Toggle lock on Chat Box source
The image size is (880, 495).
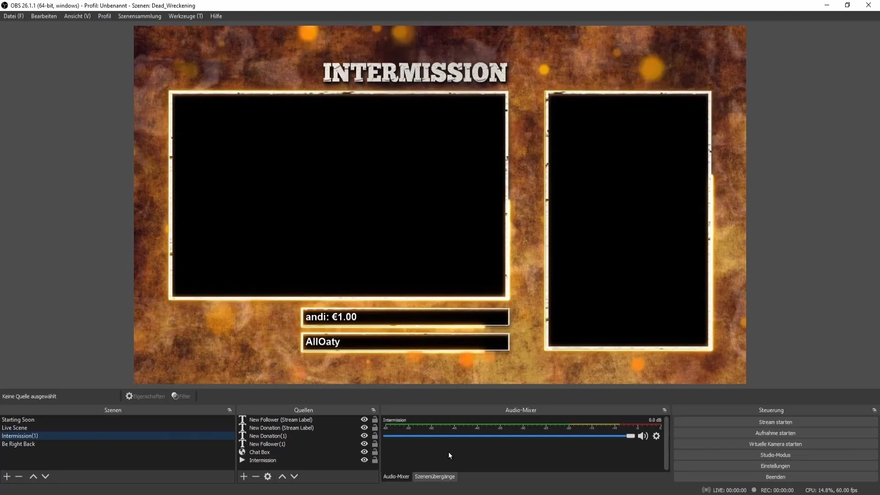coord(375,452)
